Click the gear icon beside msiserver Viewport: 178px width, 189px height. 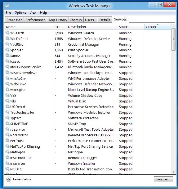[x=7, y=163]
